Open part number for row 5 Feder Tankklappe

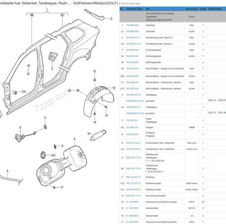tap(132, 120)
